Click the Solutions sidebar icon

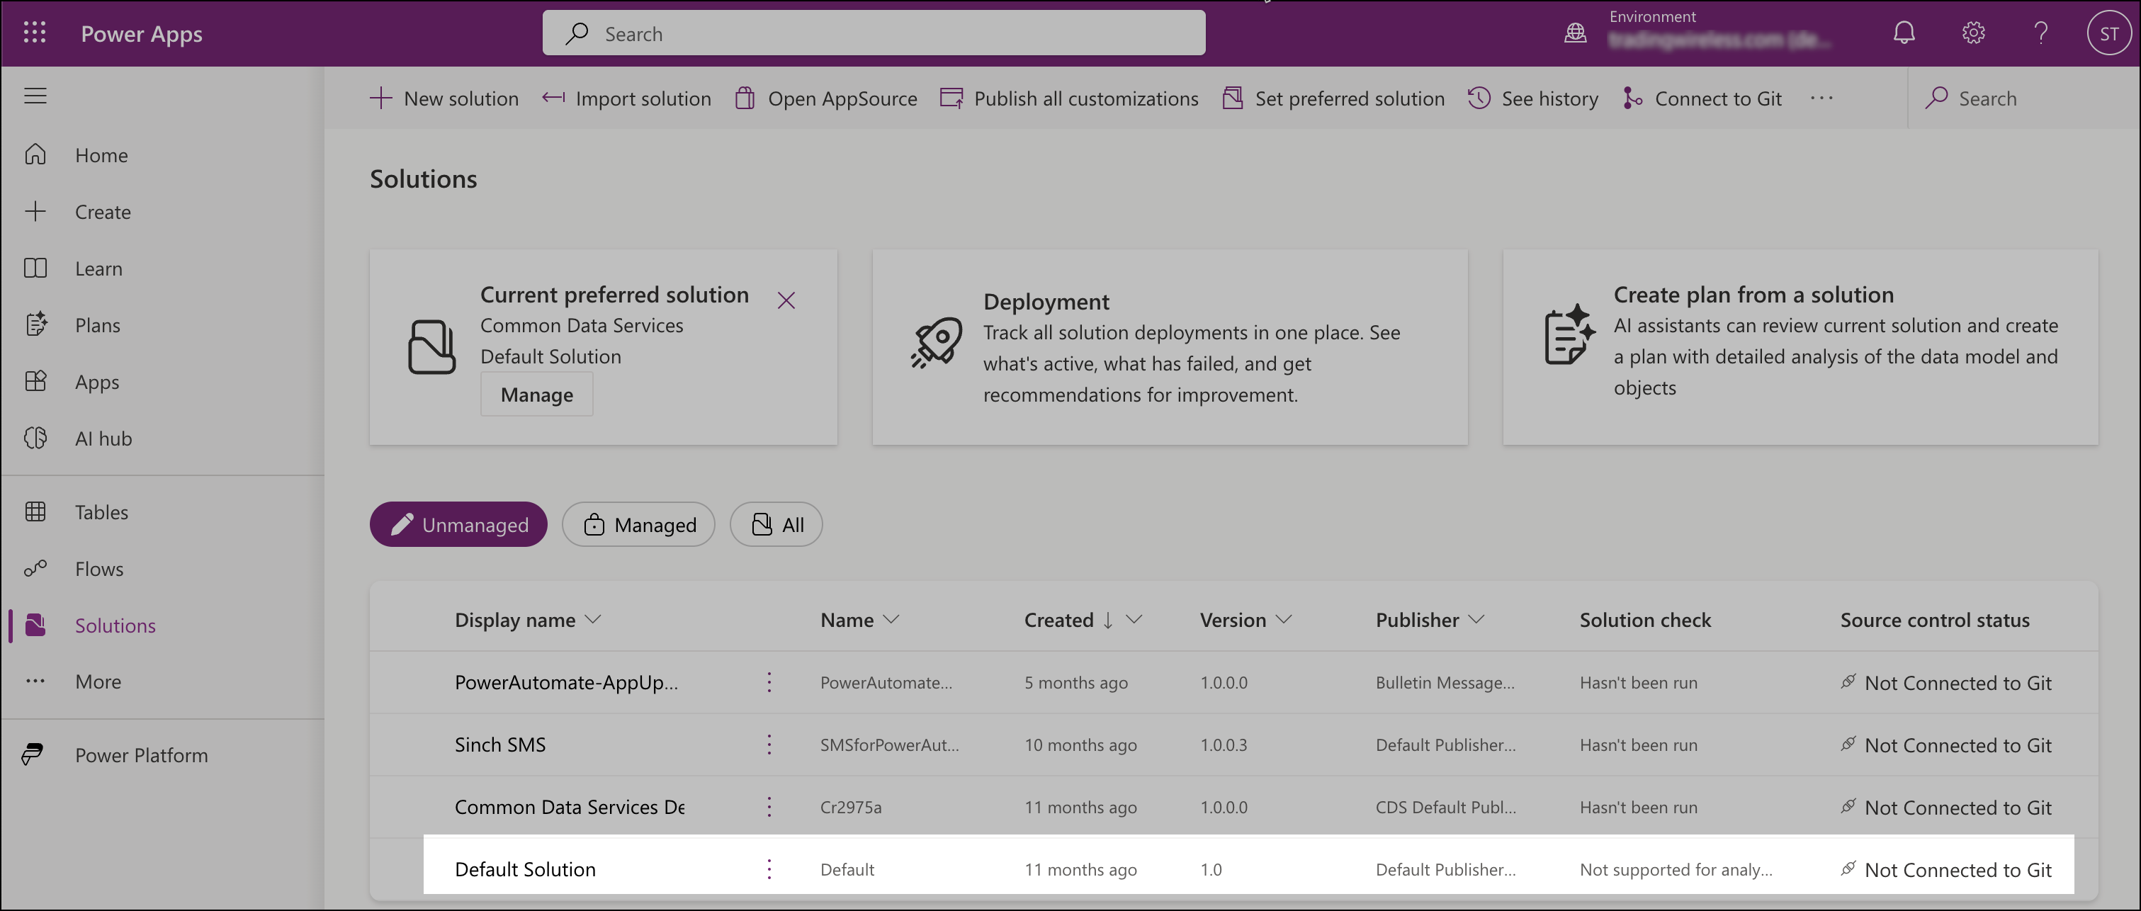coord(35,625)
